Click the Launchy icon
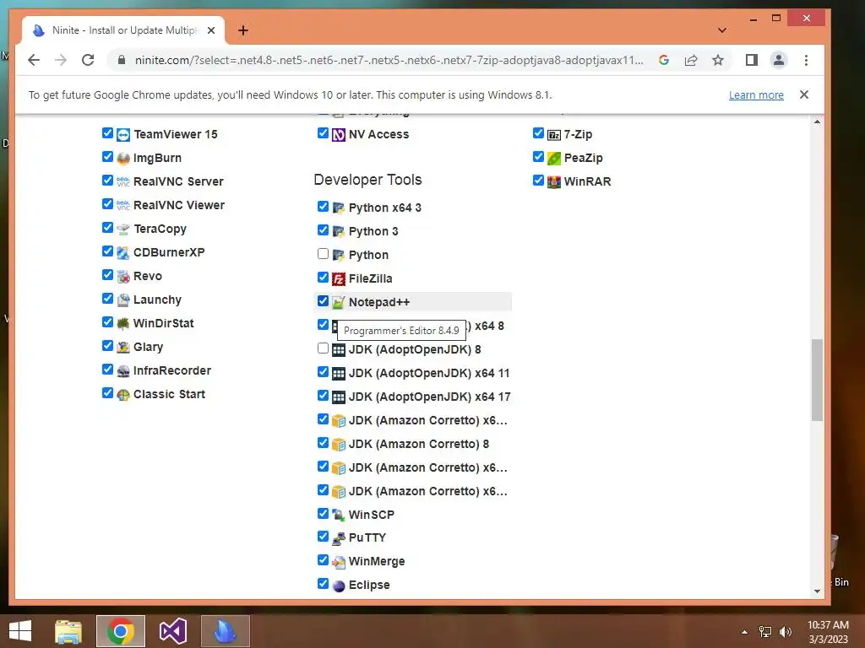The height and width of the screenshot is (648, 865). click(123, 300)
